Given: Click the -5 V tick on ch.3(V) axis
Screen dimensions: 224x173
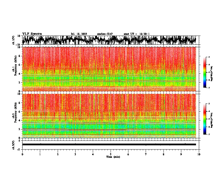Looking at the screenshot, I should (x=19, y=150).
